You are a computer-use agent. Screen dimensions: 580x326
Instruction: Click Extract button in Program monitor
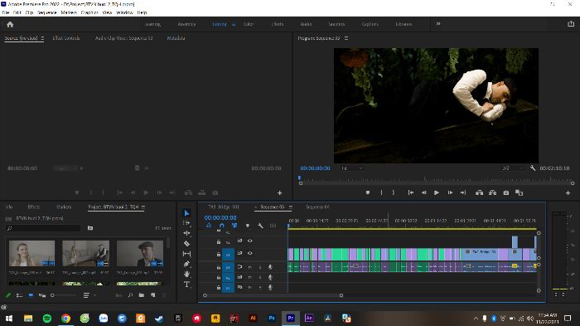493,192
